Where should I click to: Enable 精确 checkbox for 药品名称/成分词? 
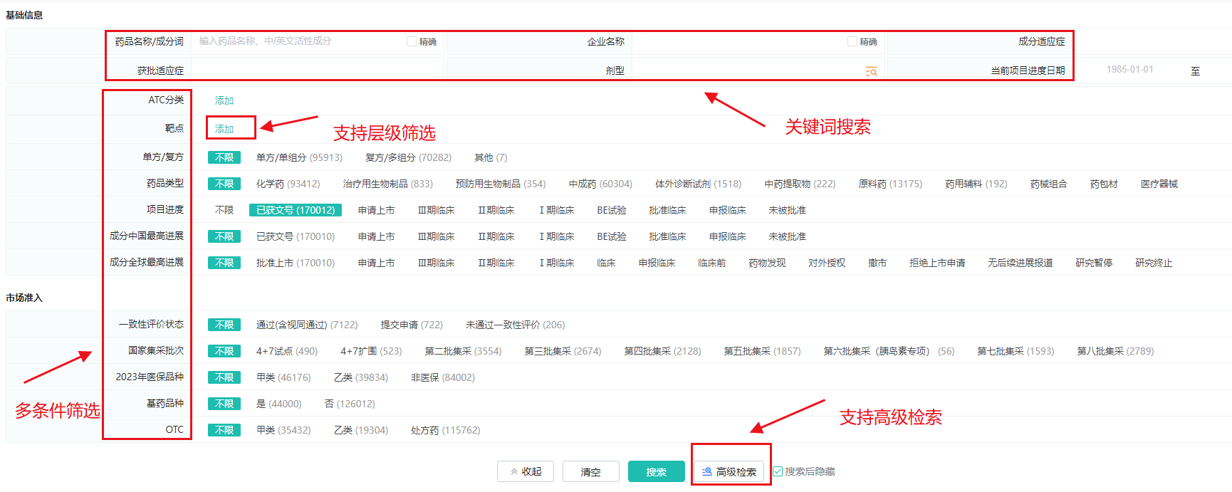point(412,41)
